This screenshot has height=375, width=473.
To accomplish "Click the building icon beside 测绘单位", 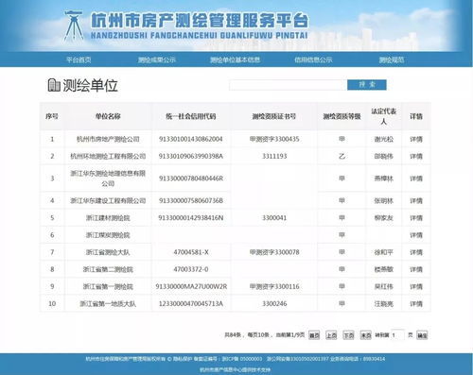I will (54, 85).
